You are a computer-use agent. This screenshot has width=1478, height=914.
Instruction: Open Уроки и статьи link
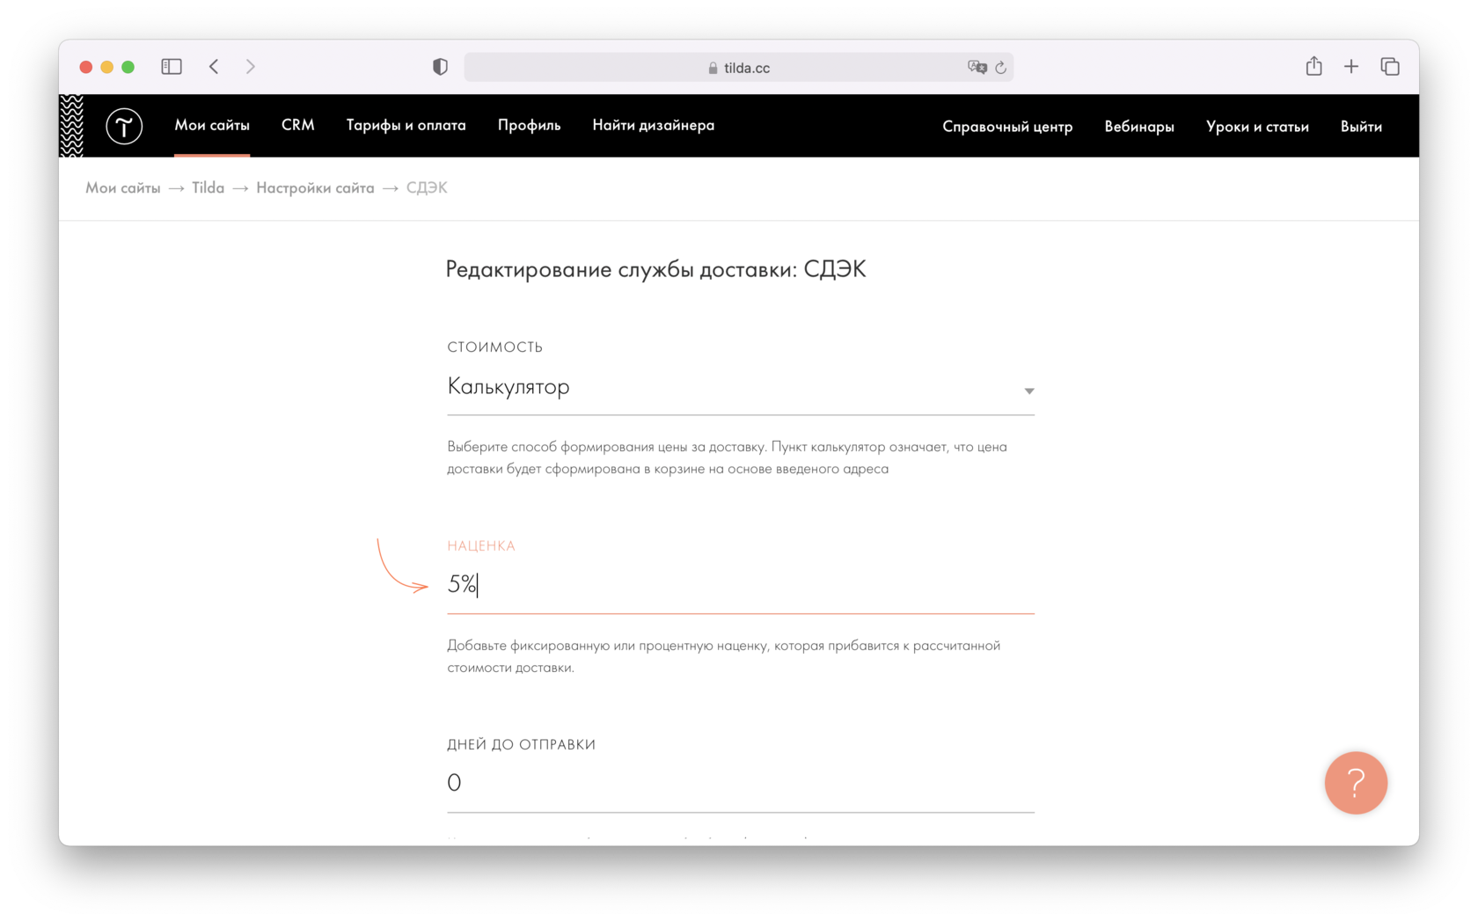point(1257,127)
